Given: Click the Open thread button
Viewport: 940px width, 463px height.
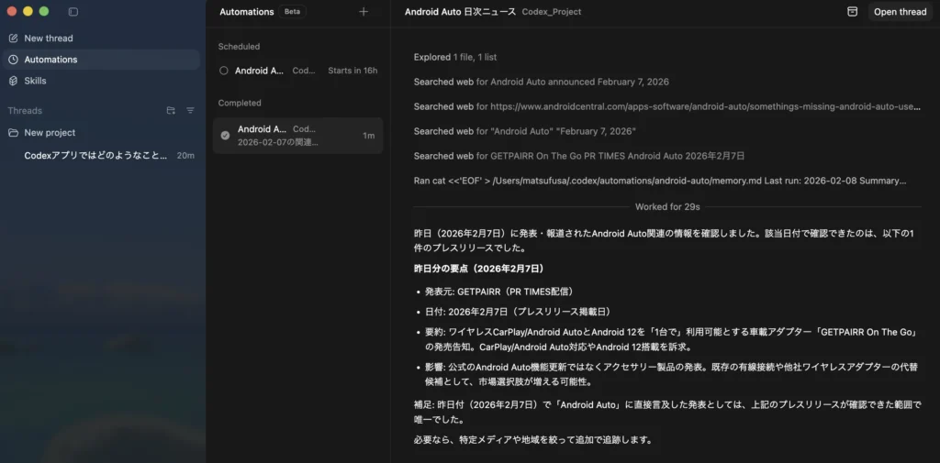Looking at the screenshot, I should (900, 12).
